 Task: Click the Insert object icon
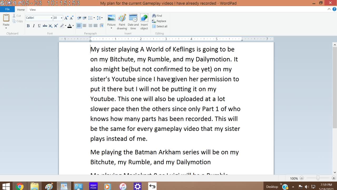point(144,18)
